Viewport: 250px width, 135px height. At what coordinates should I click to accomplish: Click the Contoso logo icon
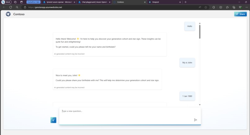(x=8, y=14)
